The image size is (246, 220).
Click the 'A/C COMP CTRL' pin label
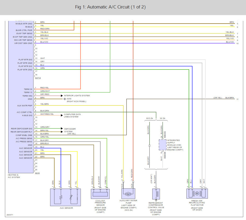pyautogui.click(x=24, y=112)
